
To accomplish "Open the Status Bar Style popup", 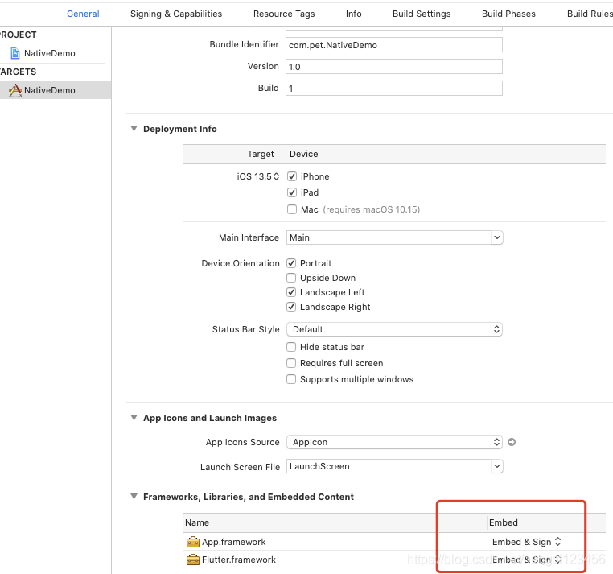I will (x=394, y=329).
